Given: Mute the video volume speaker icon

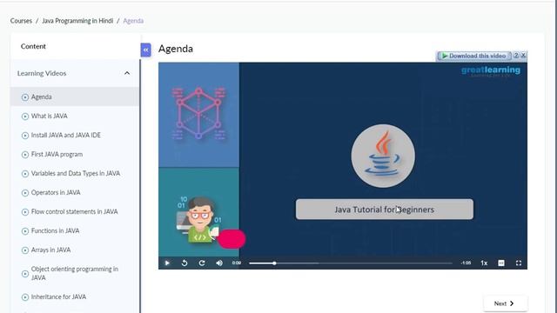Looking at the screenshot, I should [x=219, y=263].
